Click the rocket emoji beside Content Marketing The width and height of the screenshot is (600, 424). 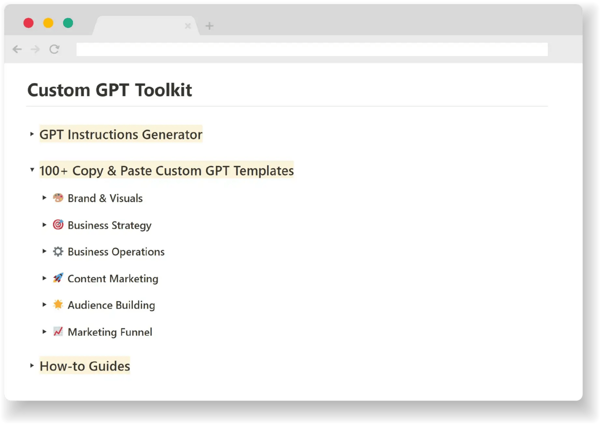(x=58, y=278)
